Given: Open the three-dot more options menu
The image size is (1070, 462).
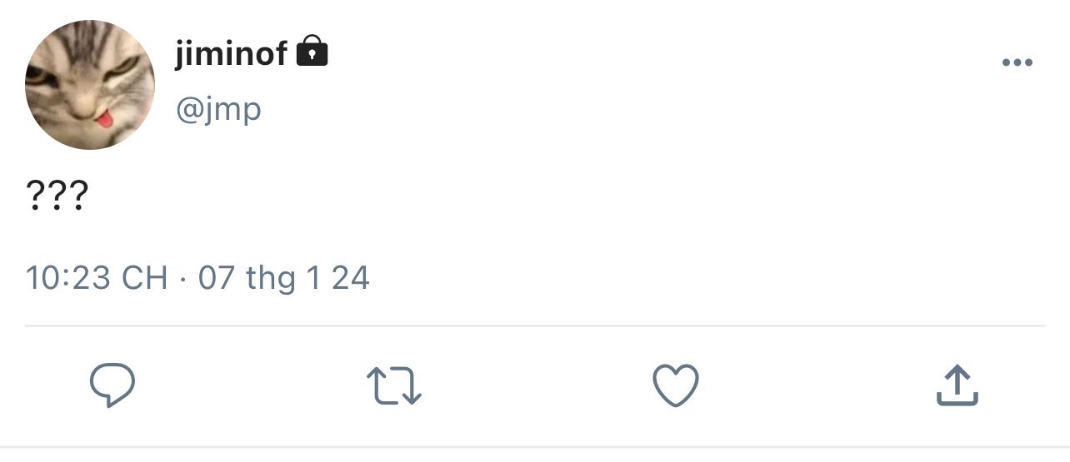Looking at the screenshot, I should tap(1017, 62).
